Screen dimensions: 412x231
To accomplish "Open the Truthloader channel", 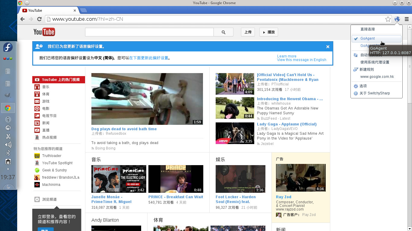I will click(x=52, y=156).
